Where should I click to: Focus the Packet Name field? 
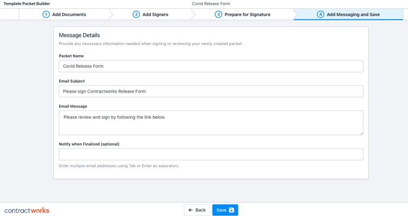click(x=211, y=66)
